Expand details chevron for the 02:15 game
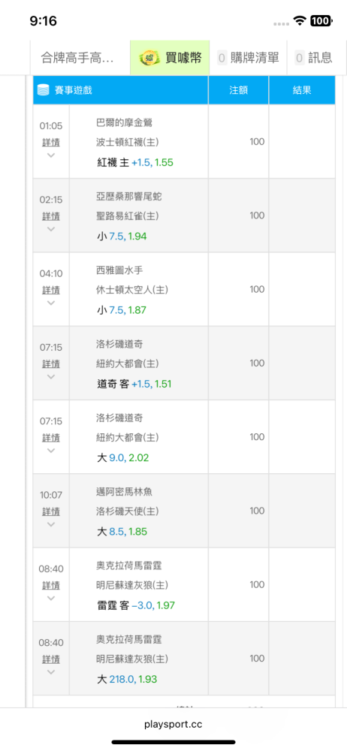347x751 pixels. coord(51,229)
